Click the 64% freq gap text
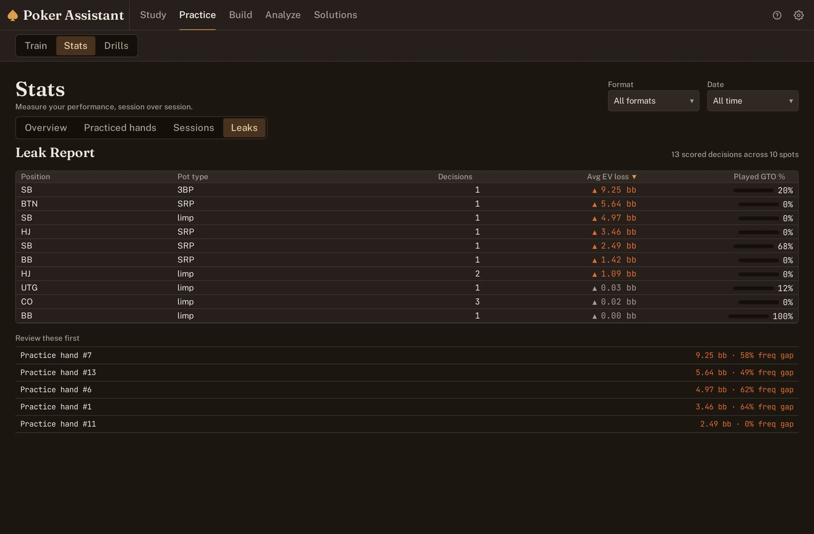 766,407
